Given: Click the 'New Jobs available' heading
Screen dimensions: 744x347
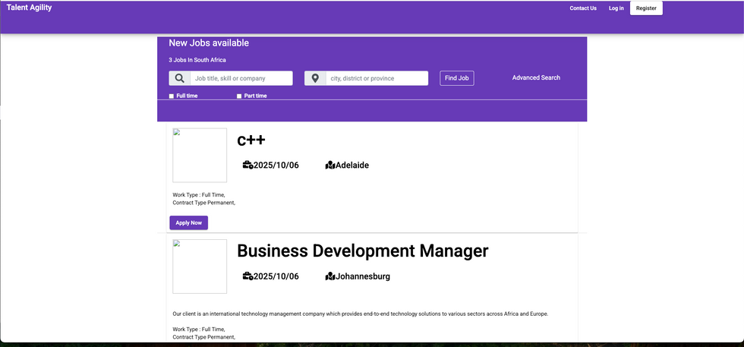Looking at the screenshot, I should click(209, 43).
